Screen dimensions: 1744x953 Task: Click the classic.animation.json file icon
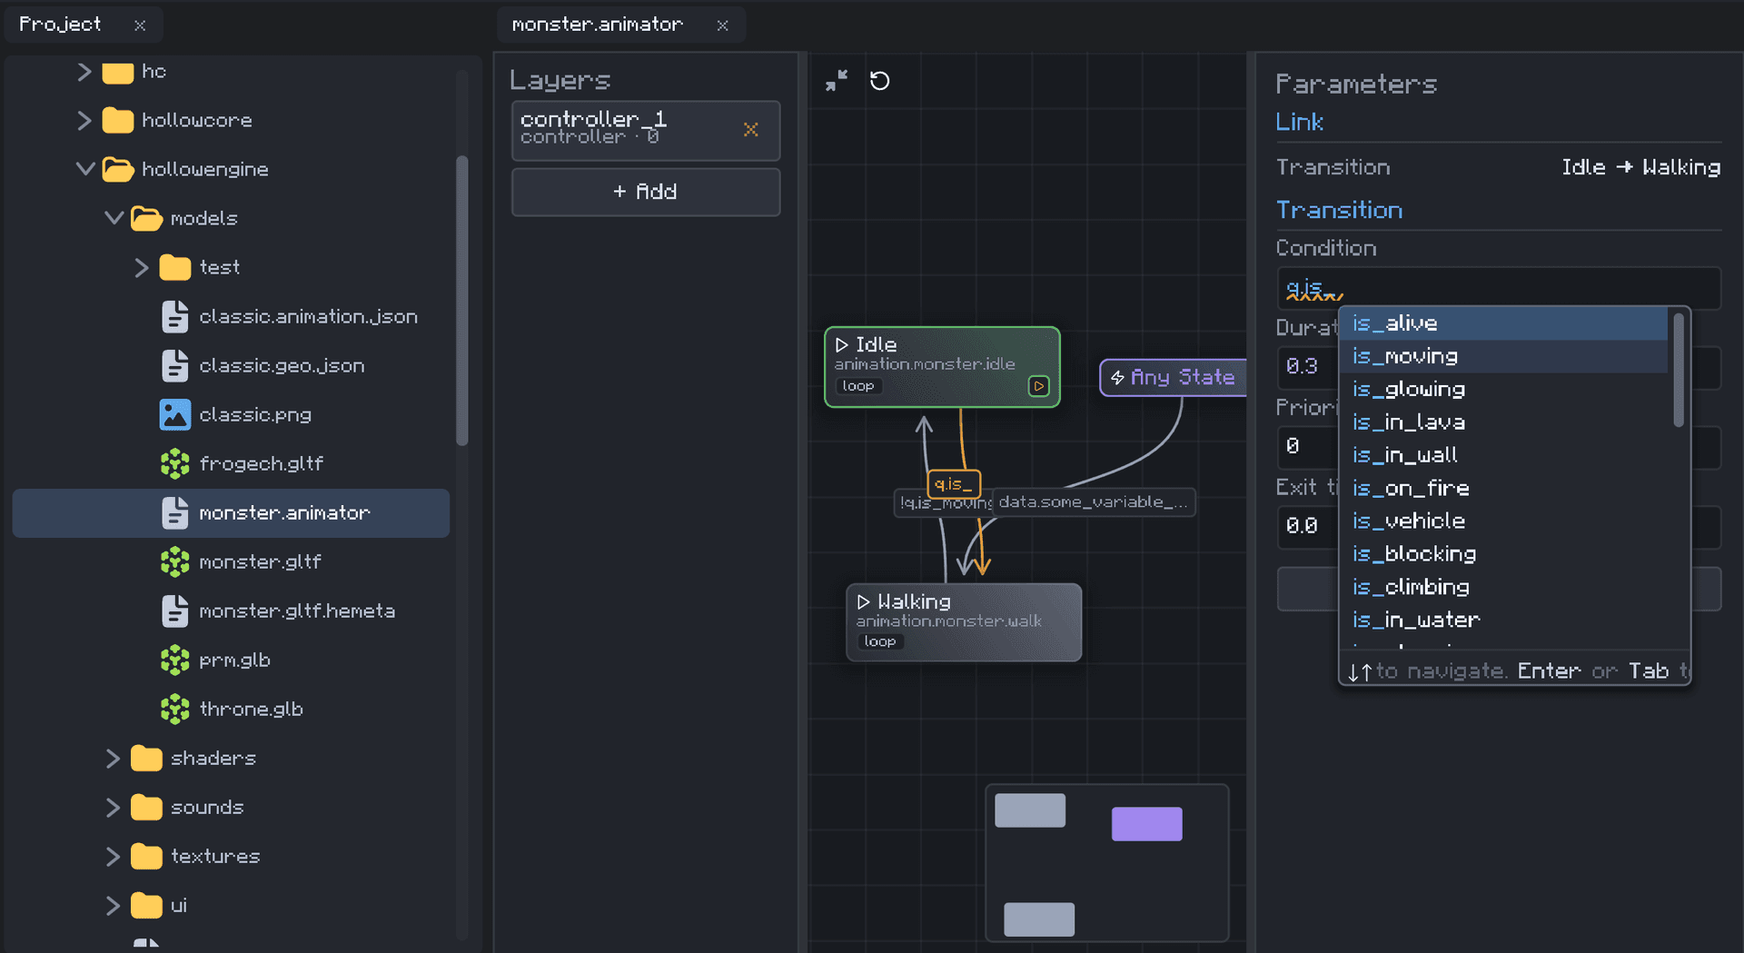174,317
